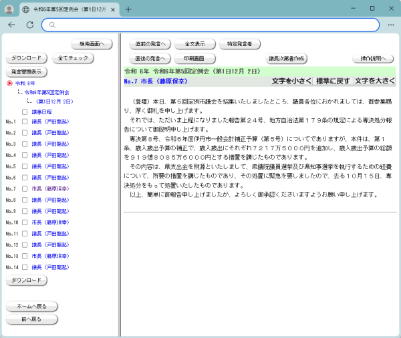Open the 印刷画面 button
This screenshot has width=401, height=338.
coord(195,59)
